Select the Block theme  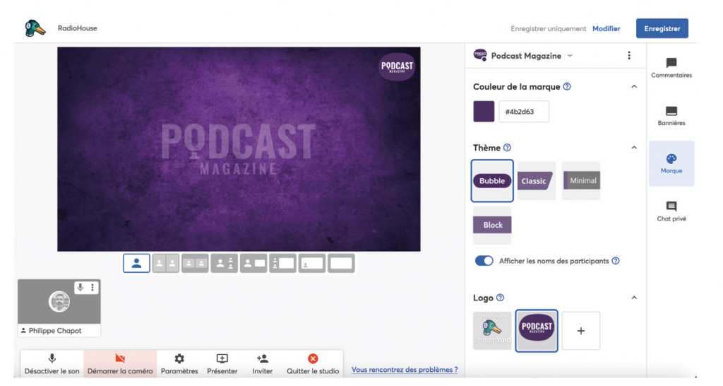[492, 225]
